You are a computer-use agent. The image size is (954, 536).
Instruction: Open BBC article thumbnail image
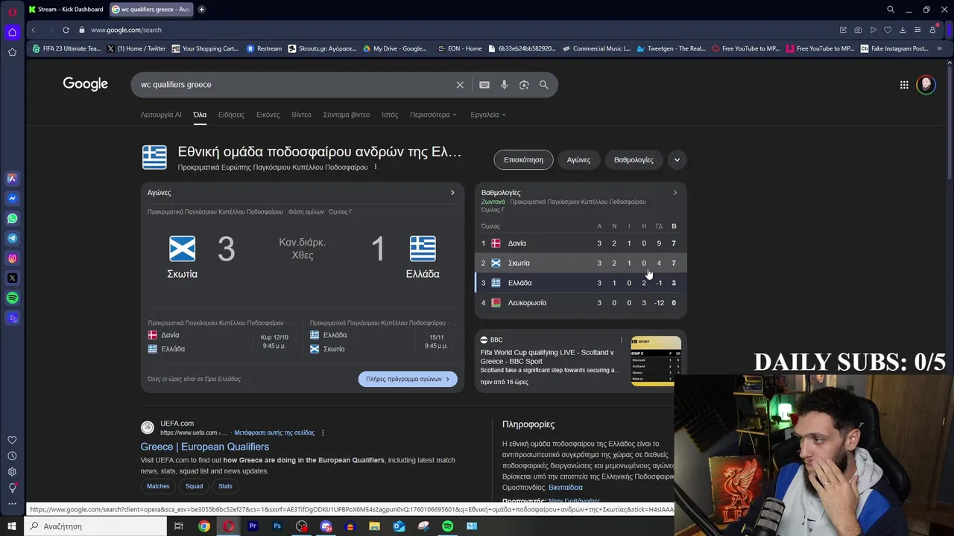(656, 361)
